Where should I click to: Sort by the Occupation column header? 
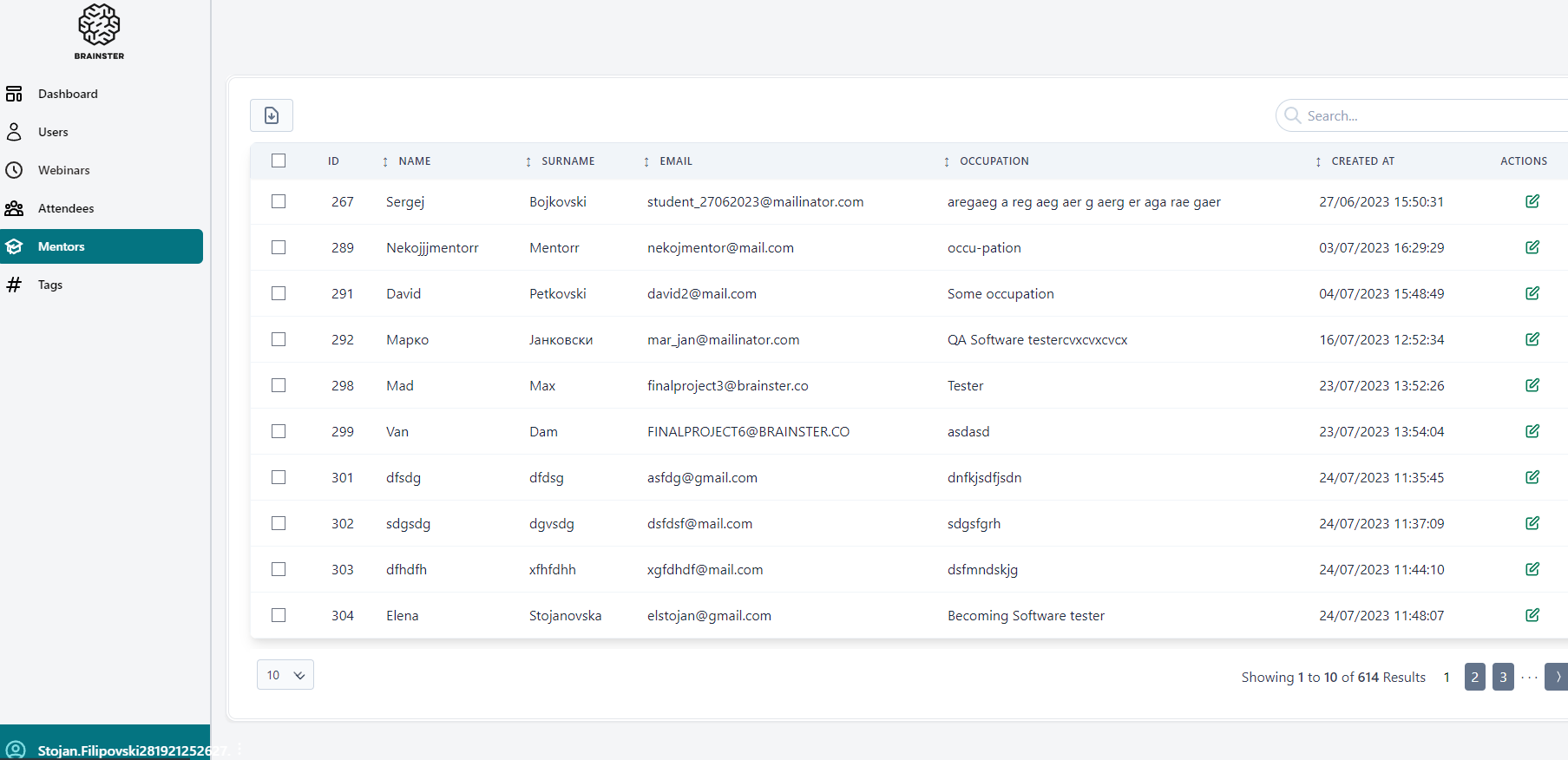pos(994,161)
